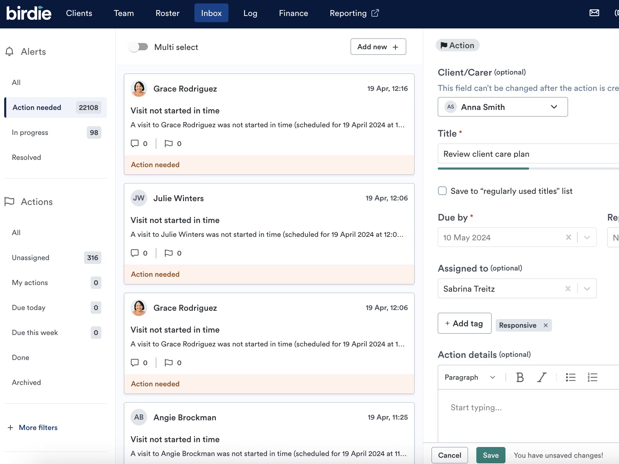
Task: Toggle the Multi select switch
Action: (139, 47)
